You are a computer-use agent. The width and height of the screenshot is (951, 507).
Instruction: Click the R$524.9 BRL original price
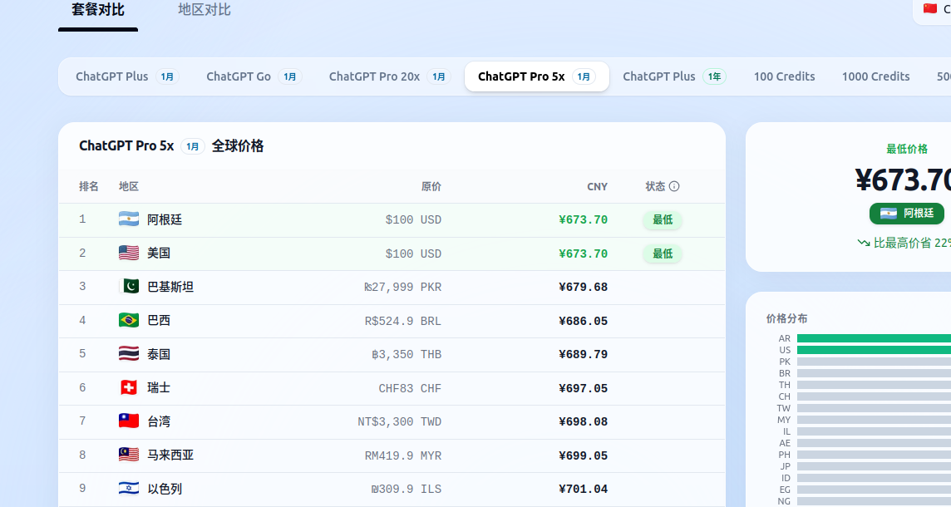pyautogui.click(x=402, y=321)
